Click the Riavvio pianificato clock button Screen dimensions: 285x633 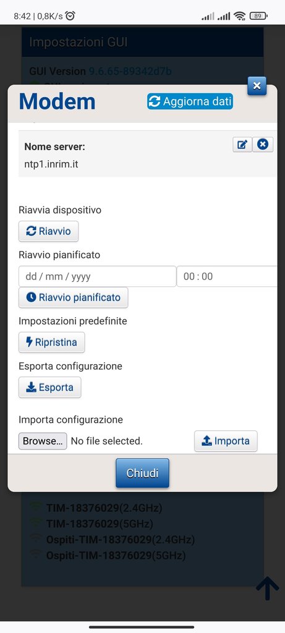click(x=73, y=297)
